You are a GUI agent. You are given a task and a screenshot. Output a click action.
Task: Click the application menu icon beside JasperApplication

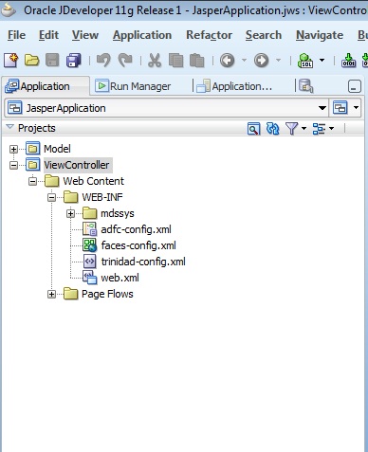pyautogui.click(x=340, y=108)
